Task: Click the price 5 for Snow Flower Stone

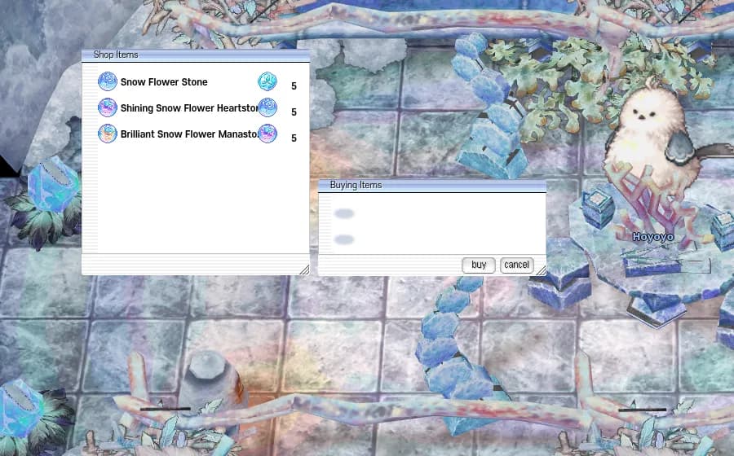Action: (294, 86)
